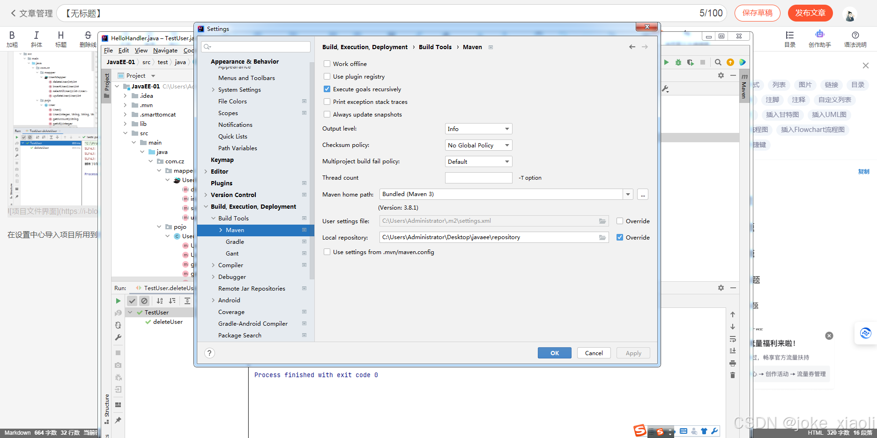
Task: Open the 创作助手 assistant icon
Action: tap(819, 38)
